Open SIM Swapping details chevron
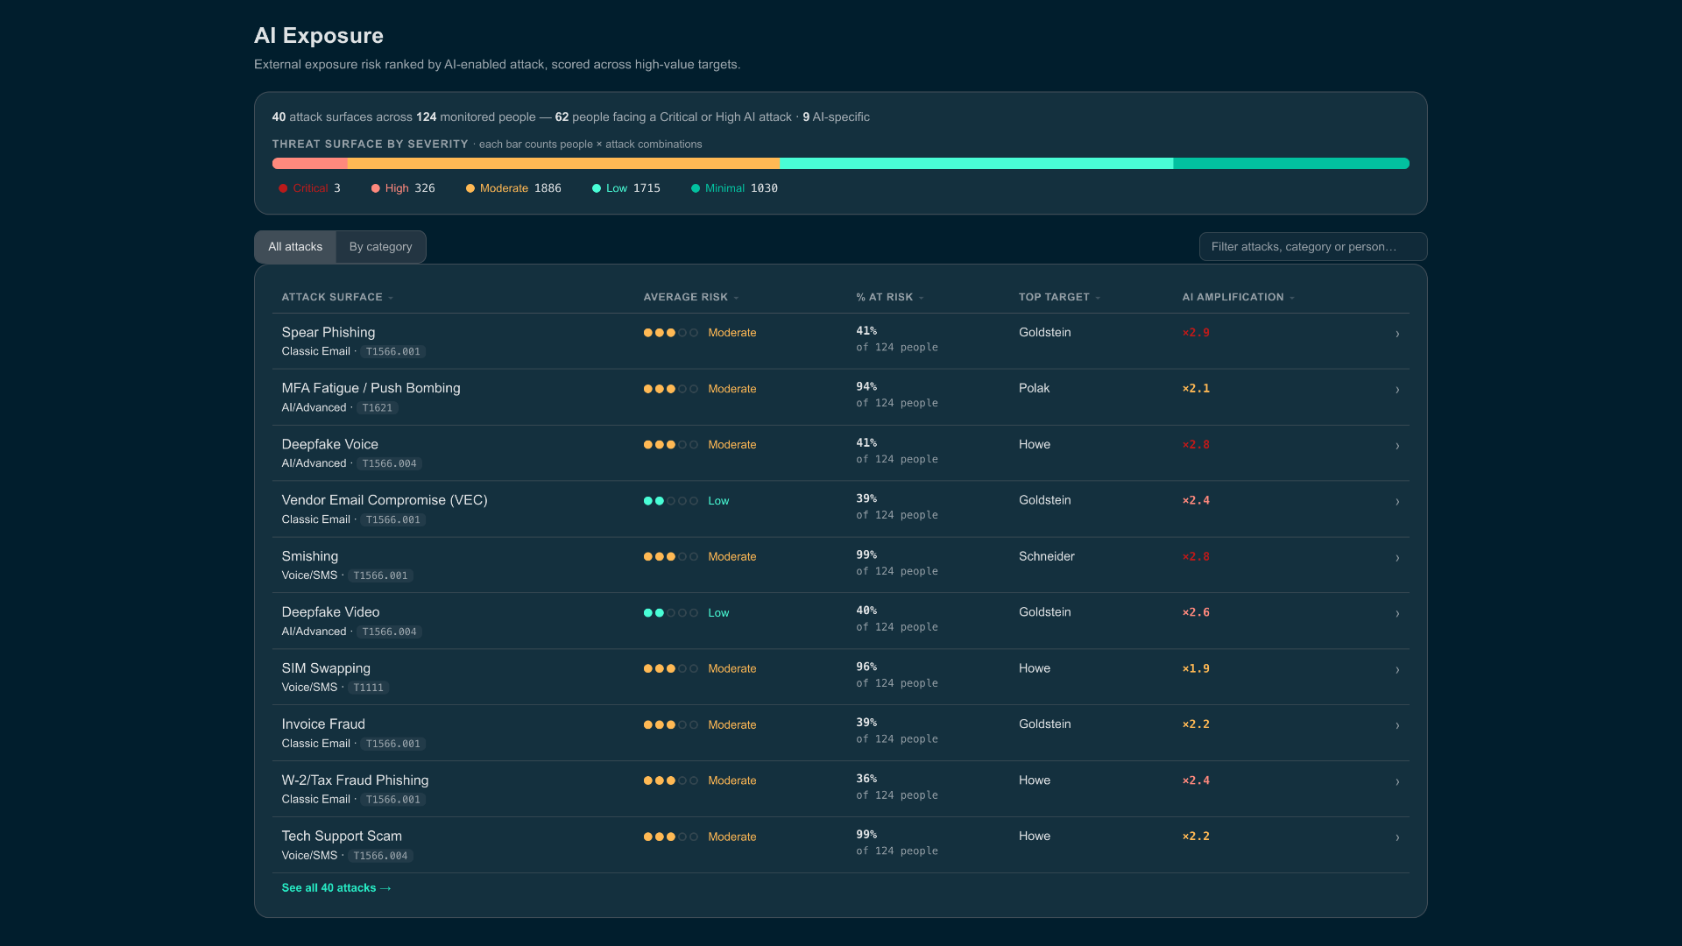The height and width of the screenshot is (946, 1682). click(1397, 670)
